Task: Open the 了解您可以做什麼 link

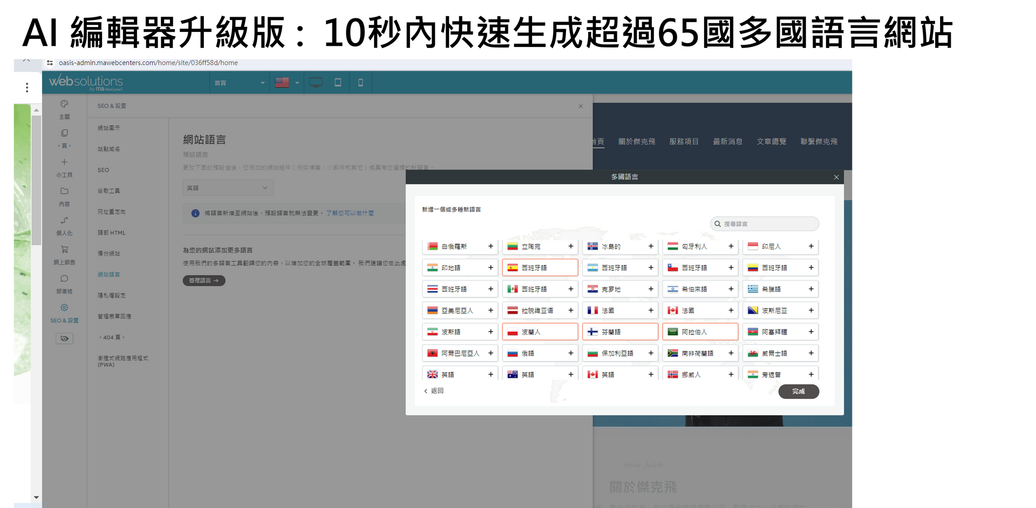Action: coord(350,213)
